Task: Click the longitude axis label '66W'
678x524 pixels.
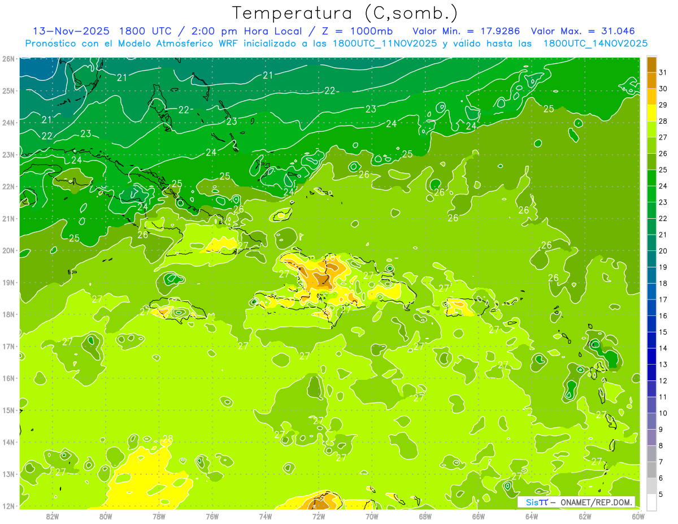Action: 479,516
